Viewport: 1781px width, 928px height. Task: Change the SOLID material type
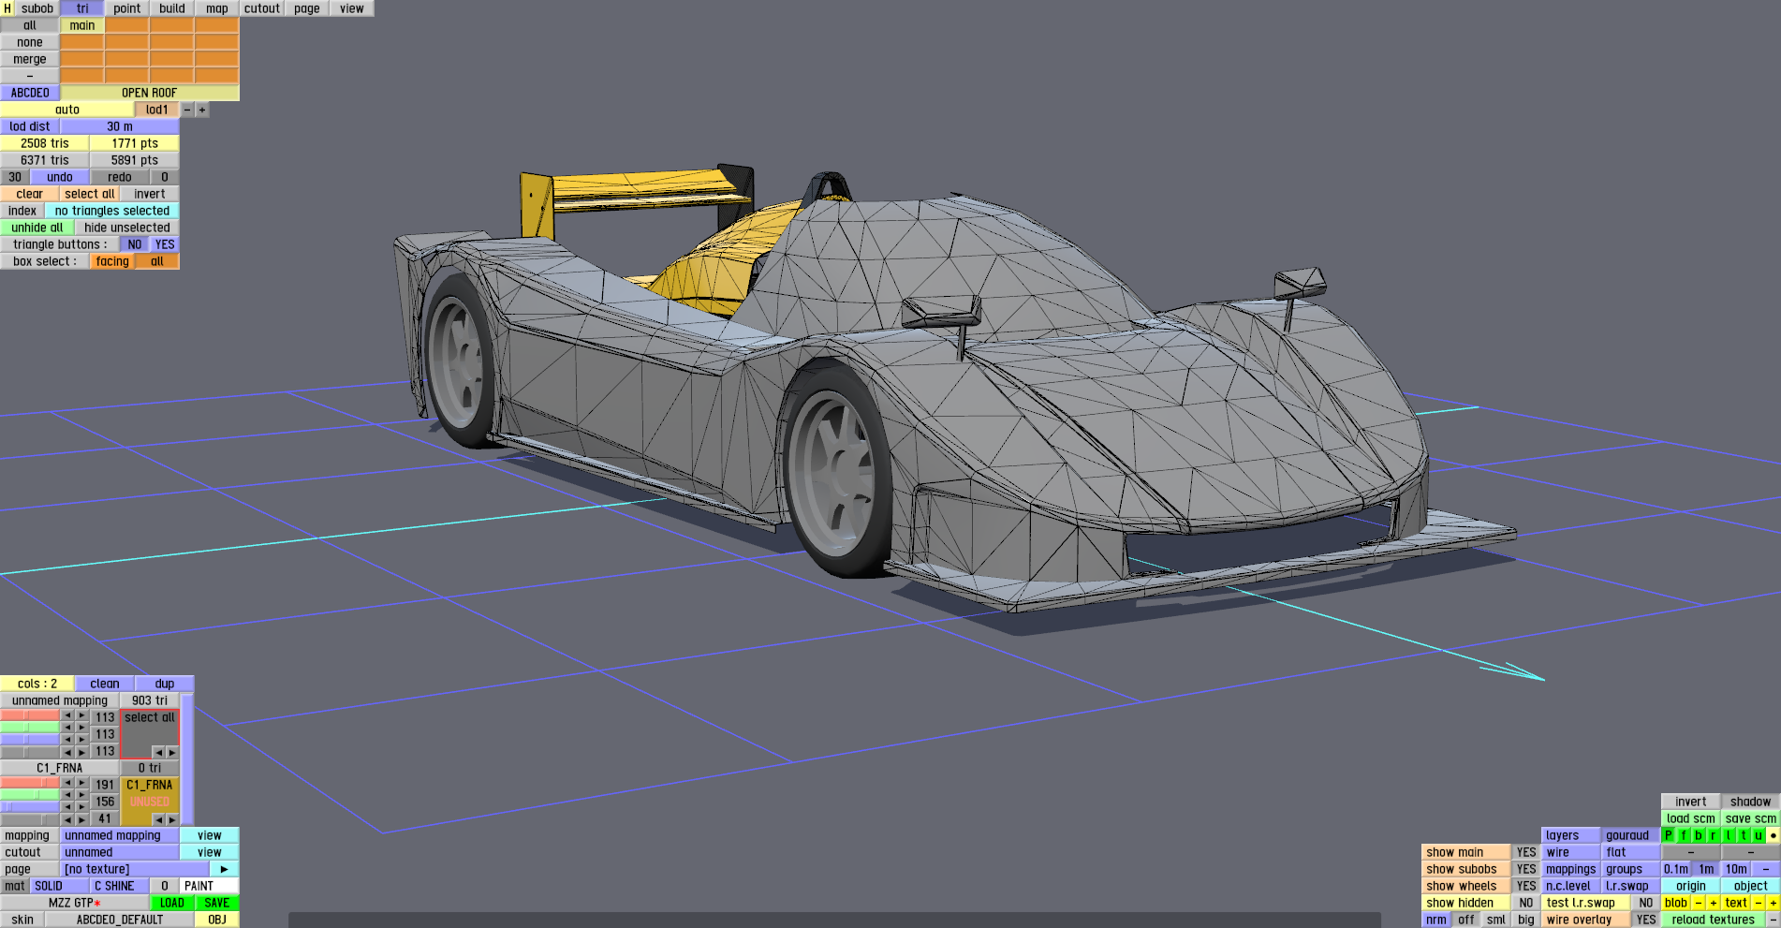[x=60, y=886]
